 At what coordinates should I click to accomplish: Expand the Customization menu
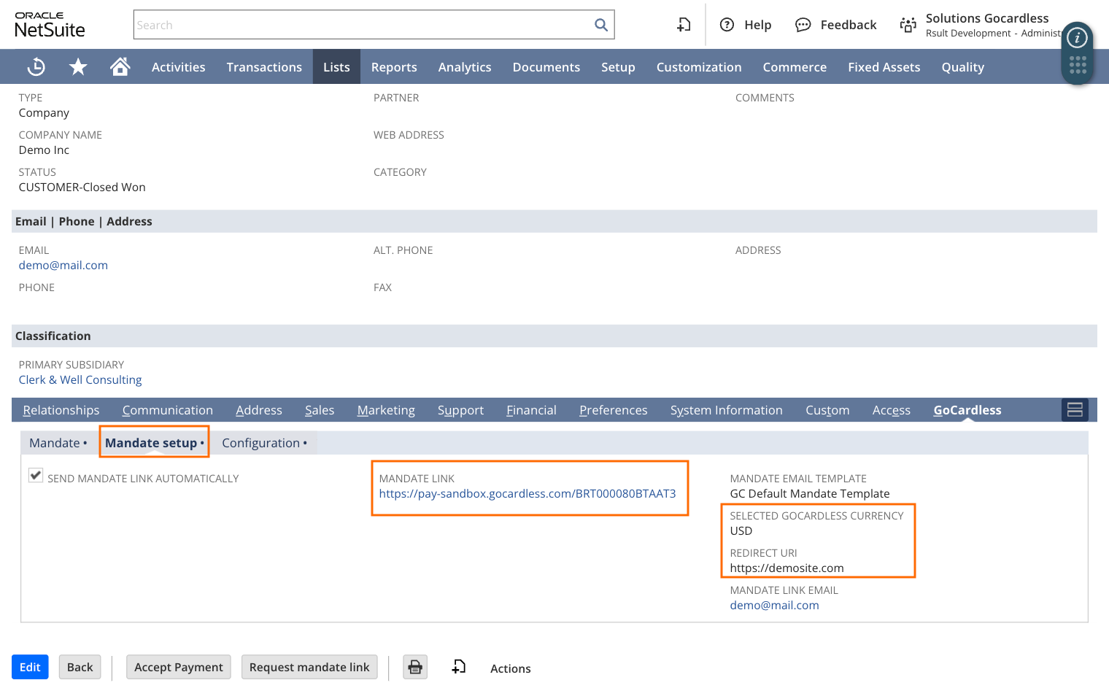click(698, 67)
